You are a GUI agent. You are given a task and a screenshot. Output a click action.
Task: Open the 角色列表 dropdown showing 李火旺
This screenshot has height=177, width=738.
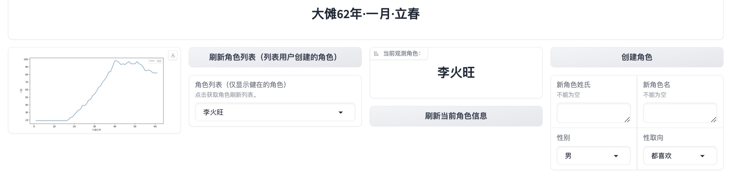pyautogui.click(x=275, y=112)
